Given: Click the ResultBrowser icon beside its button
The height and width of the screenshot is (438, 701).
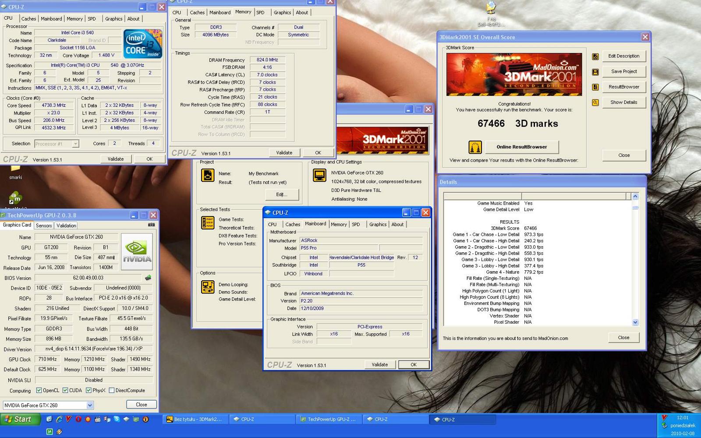Looking at the screenshot, I should 595,87.
